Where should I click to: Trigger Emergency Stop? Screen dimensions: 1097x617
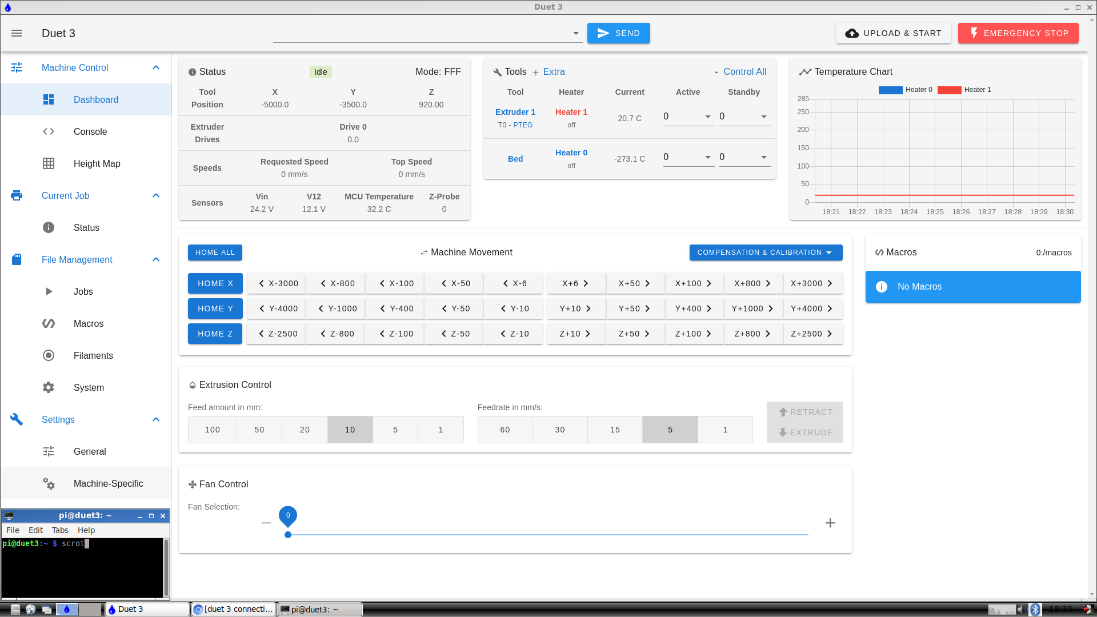point(1018,33)
